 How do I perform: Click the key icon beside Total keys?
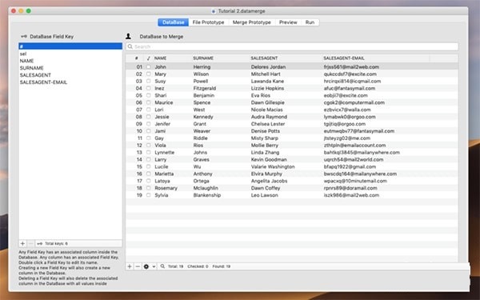40,244
